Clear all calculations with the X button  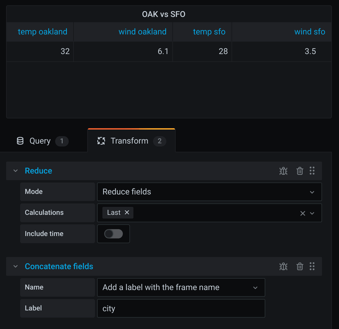pos(303,213)
